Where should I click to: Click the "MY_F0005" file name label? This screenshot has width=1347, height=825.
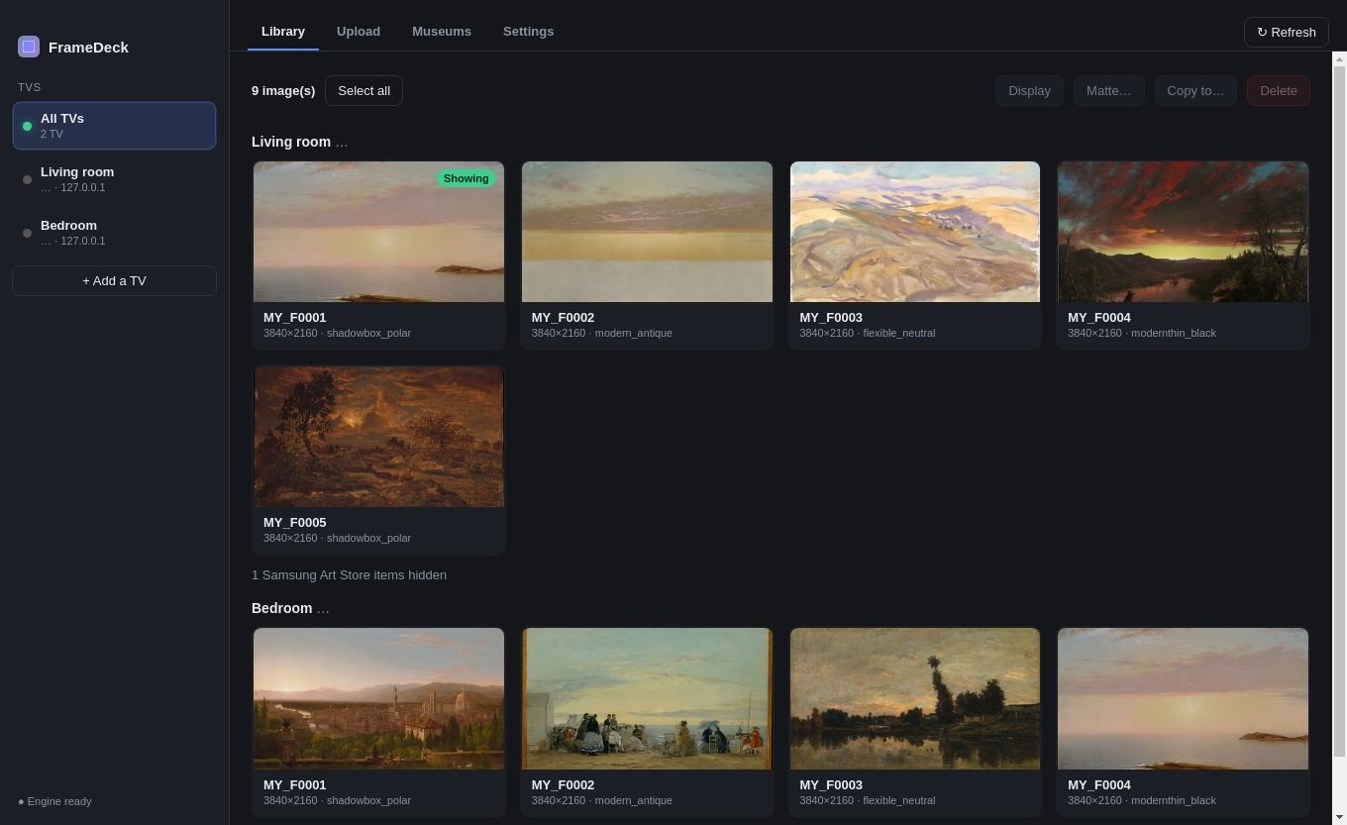tap(295, 522)
